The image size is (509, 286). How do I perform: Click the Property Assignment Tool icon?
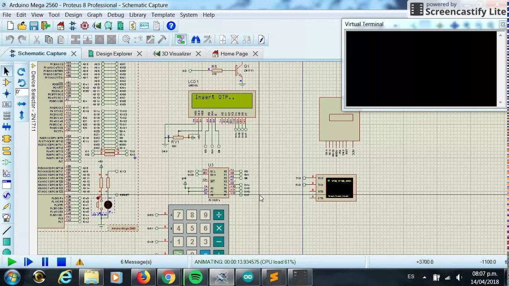click(x=208, y=40)
